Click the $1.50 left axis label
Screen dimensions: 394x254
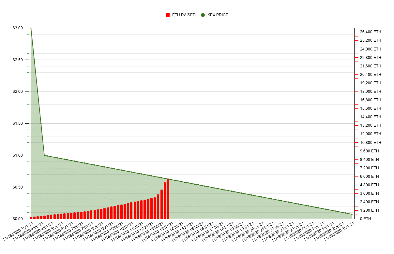point(18,123)
